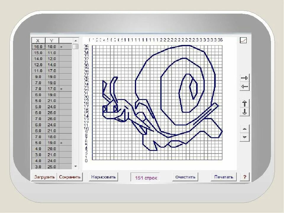Viewport: 284px width, 213px height.
Task: Click the Y column header
Action: (x=52, y=41)
